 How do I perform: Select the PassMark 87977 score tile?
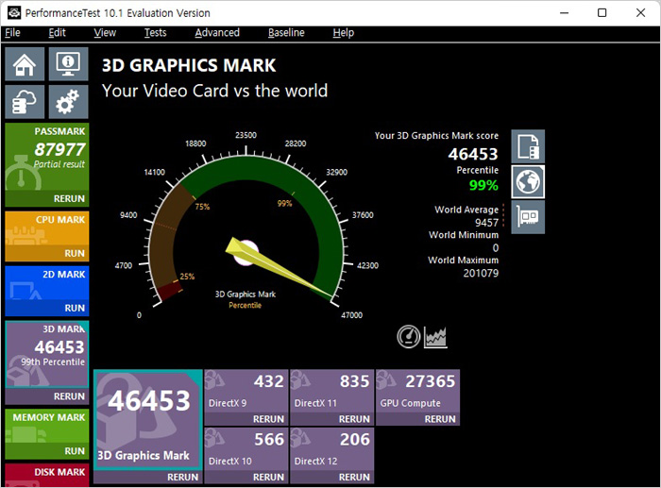click(x=47, y=157)
